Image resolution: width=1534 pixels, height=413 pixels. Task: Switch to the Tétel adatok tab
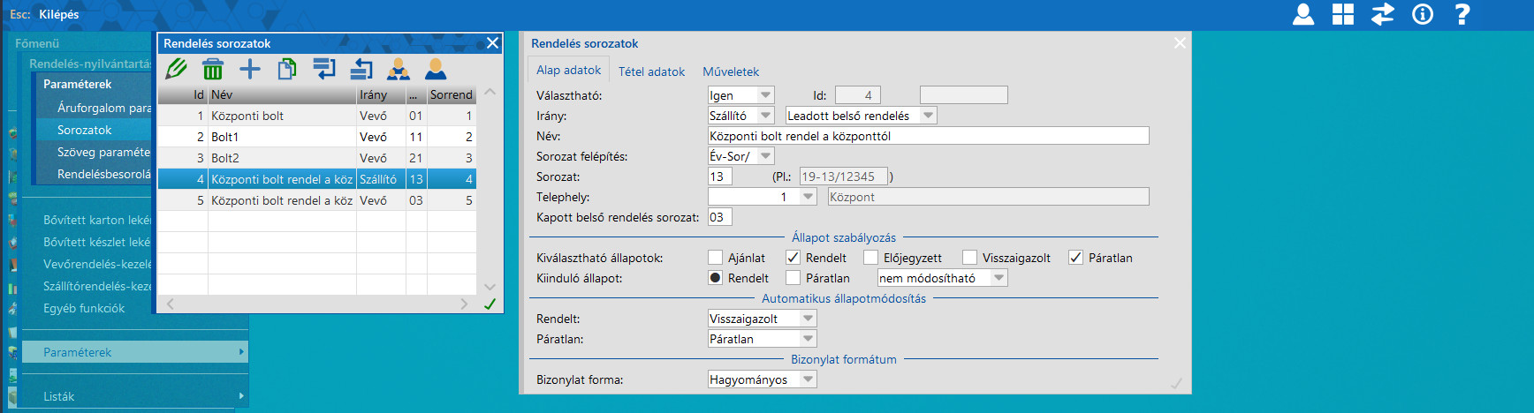(651, 71)
